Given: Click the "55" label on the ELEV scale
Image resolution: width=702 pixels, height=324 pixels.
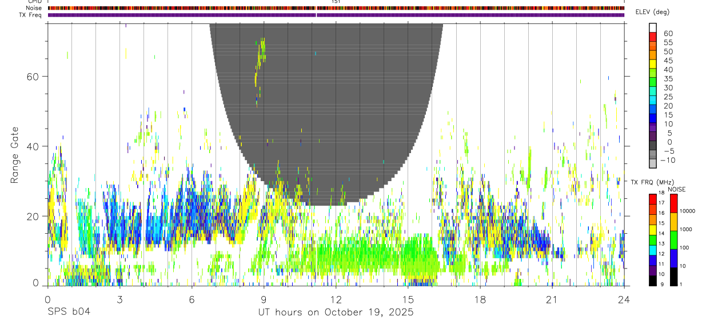Looking at the screenshot, I should 668,43.
